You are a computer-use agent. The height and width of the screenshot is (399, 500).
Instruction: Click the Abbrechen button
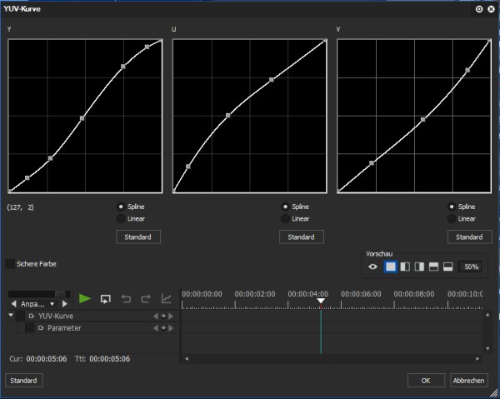click(468, 381)
